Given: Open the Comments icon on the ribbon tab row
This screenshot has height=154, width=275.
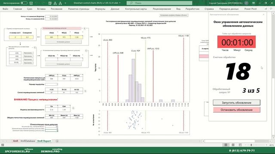Looking at the screenshot, I should tap(272, 9).
